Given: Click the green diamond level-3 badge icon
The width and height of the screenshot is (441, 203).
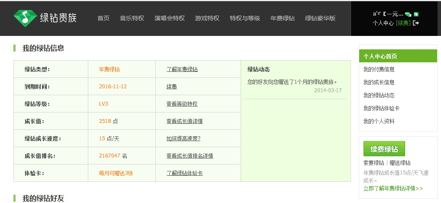Looking at the screenshot, I should [x=409, y=14].
